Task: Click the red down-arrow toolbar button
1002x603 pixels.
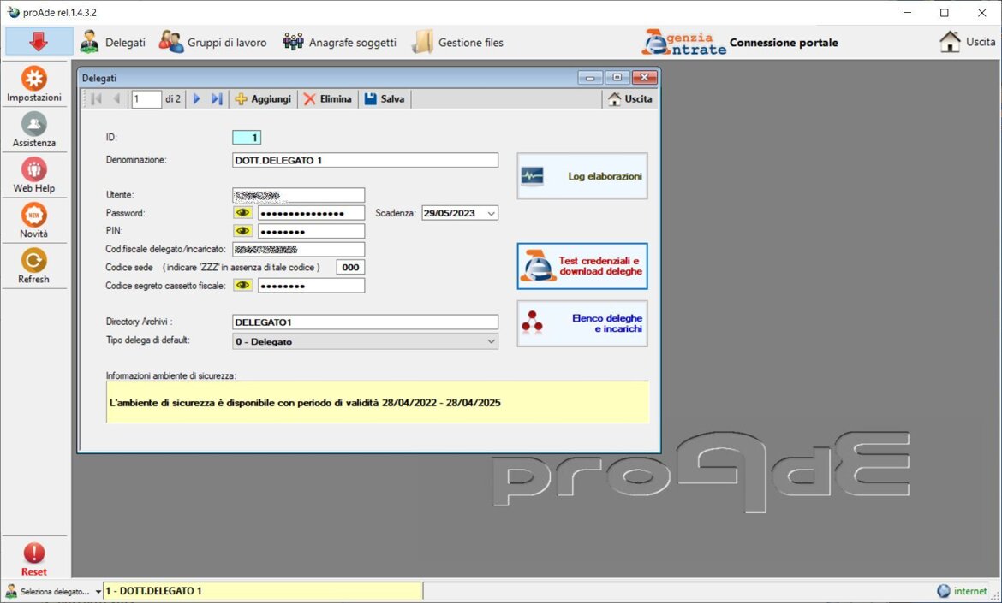Action: coord(38,41)
